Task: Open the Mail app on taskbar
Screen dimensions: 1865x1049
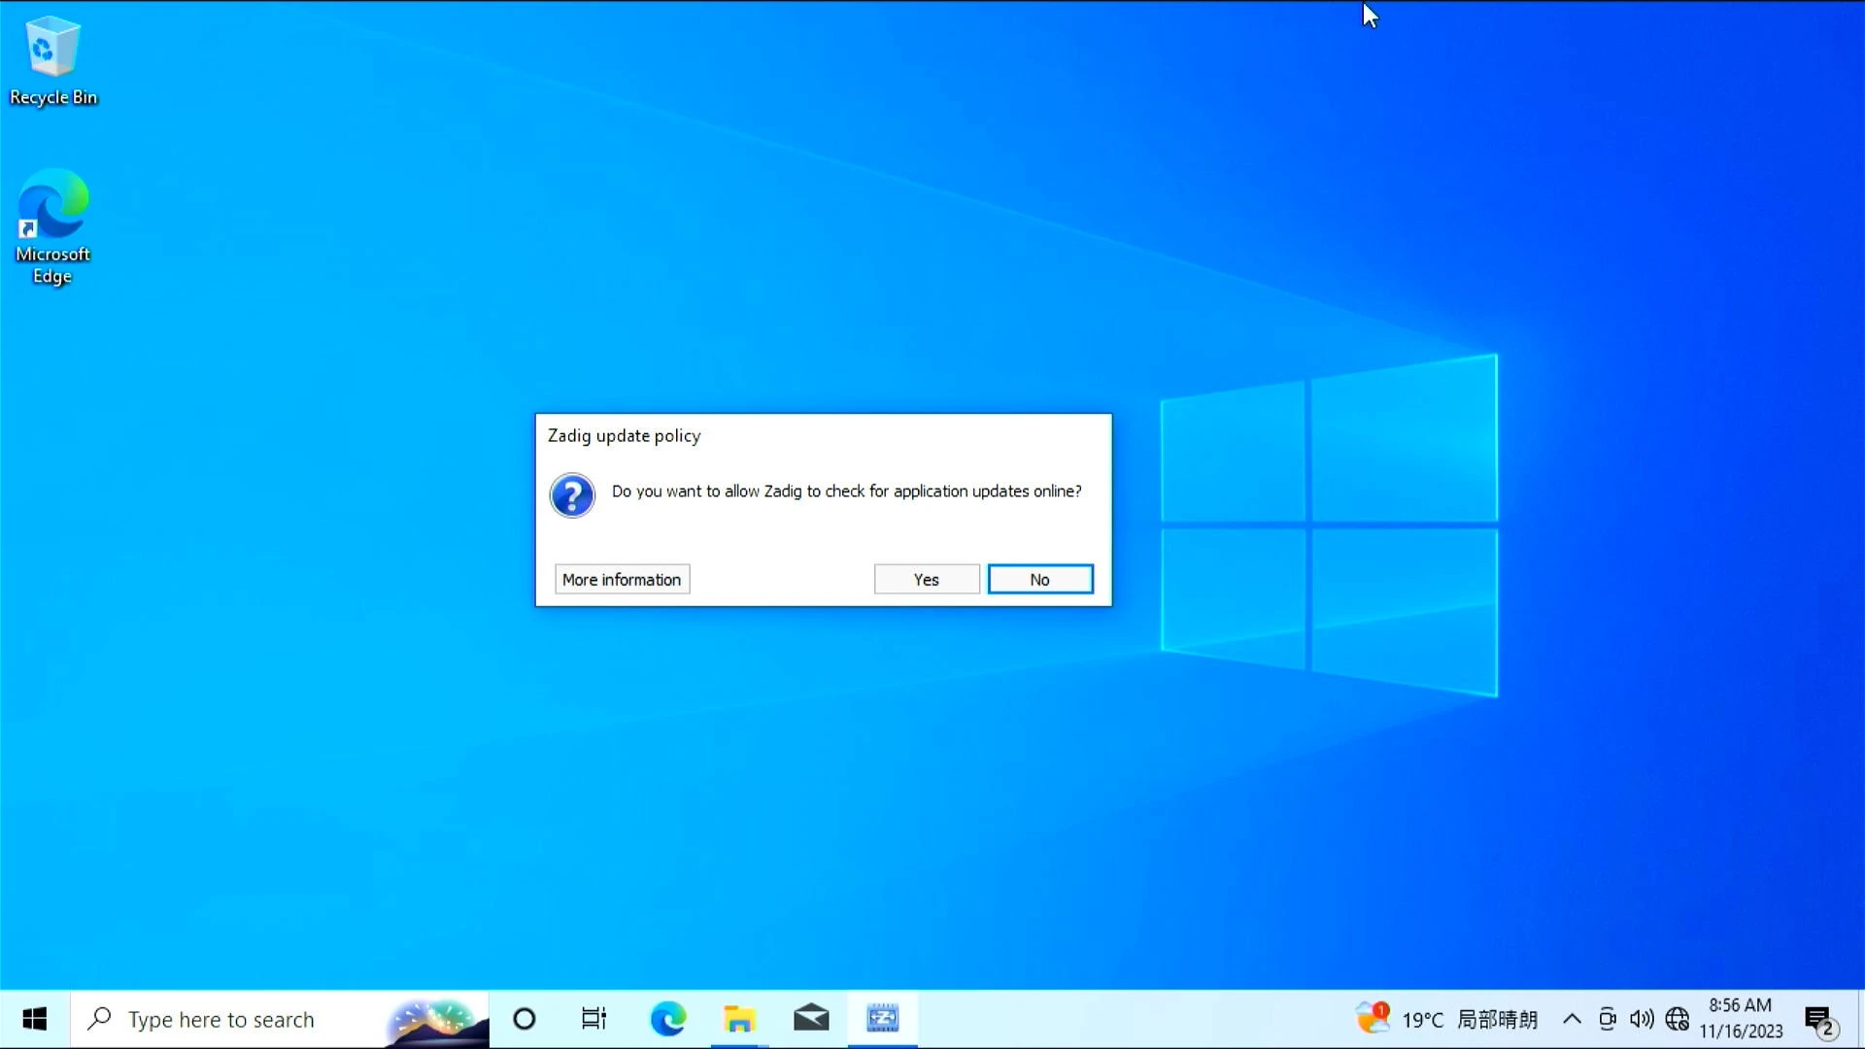Action: (x=811, y=1019)
